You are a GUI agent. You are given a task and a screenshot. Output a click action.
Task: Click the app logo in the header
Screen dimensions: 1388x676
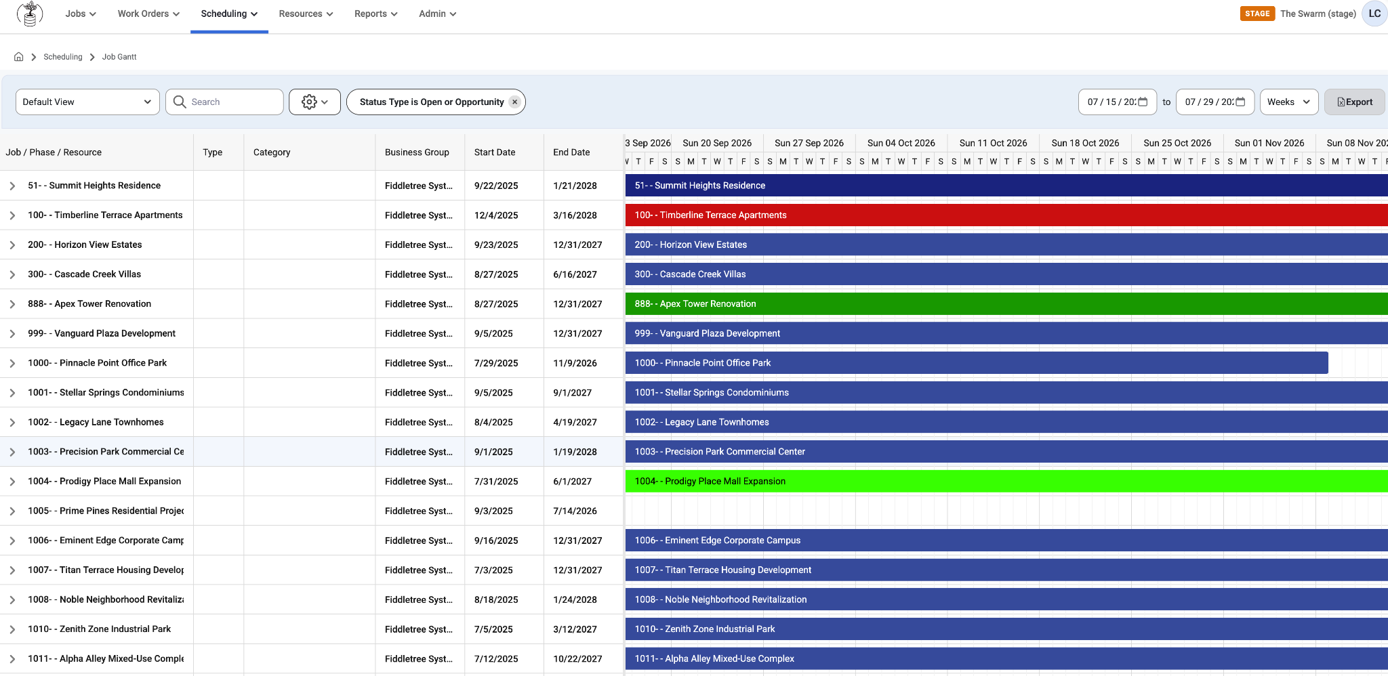point(29,14)
